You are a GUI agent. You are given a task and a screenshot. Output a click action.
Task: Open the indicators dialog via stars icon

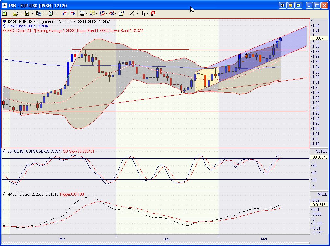(x=92, y=13)
